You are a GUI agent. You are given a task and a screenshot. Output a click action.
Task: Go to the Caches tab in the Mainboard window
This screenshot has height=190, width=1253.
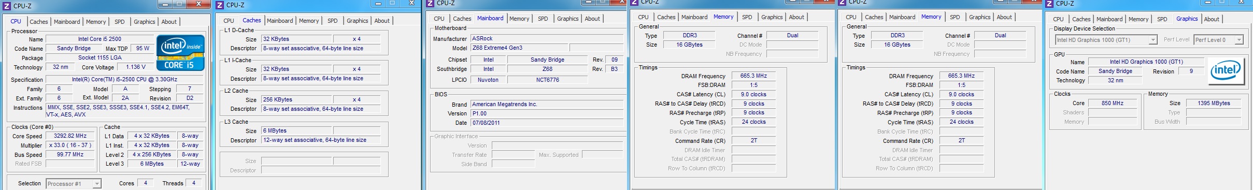point(462,19)
